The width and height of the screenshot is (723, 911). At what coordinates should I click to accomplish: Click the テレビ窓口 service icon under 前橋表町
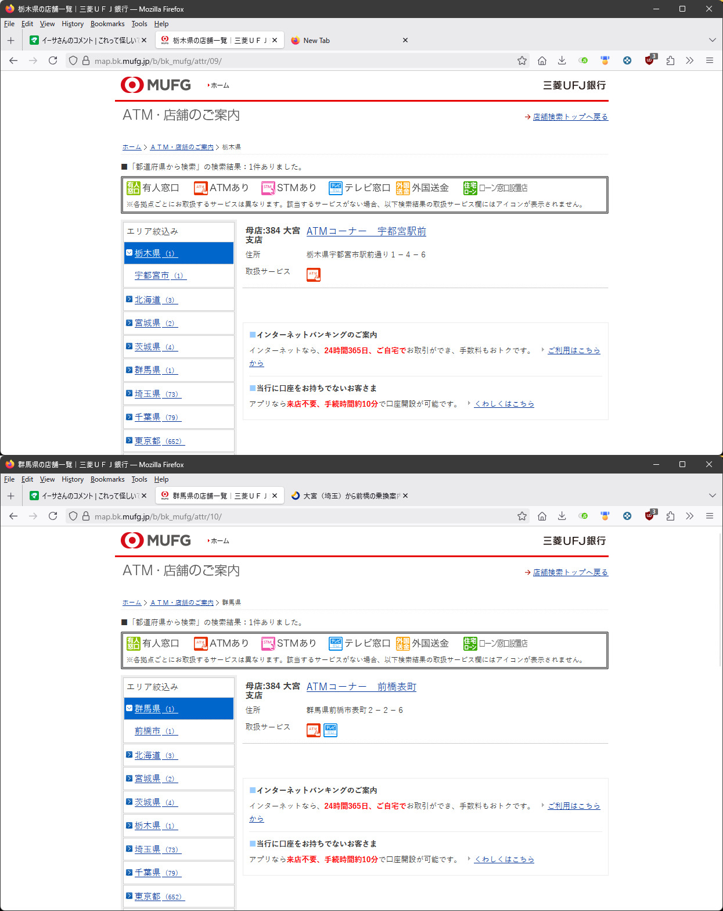(x=330, y=730)
